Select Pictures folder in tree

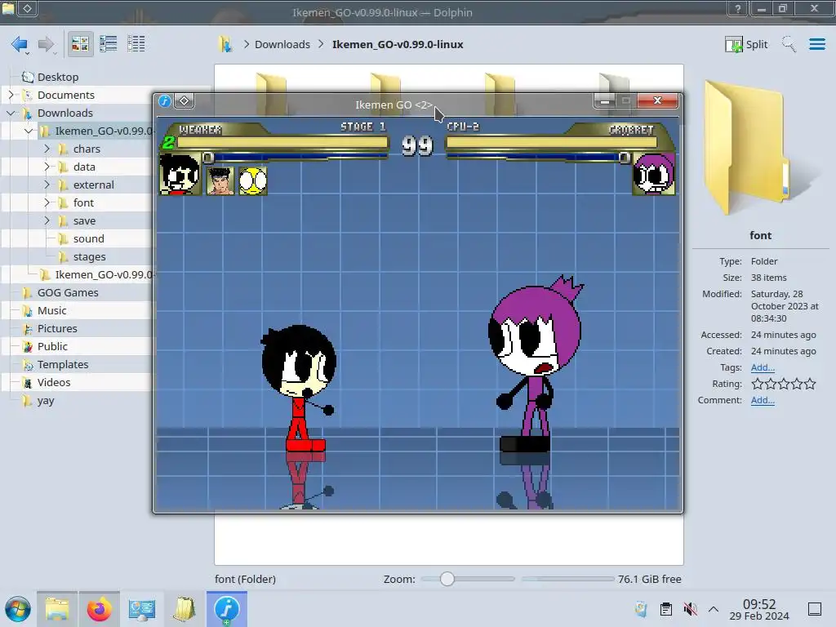coord(57,328)
